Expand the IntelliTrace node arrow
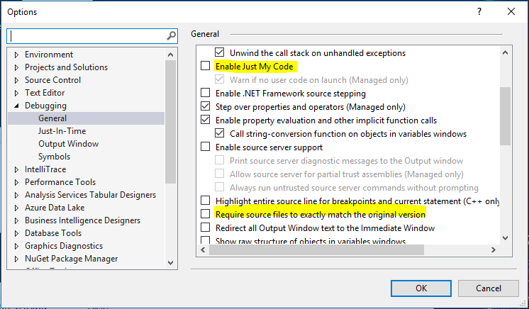 (x=17, y=169)
